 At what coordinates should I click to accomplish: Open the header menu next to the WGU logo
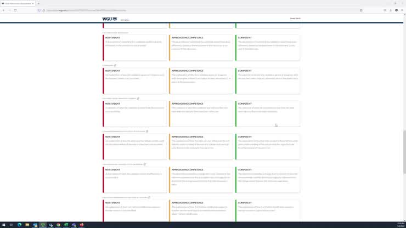pos(125,20)
